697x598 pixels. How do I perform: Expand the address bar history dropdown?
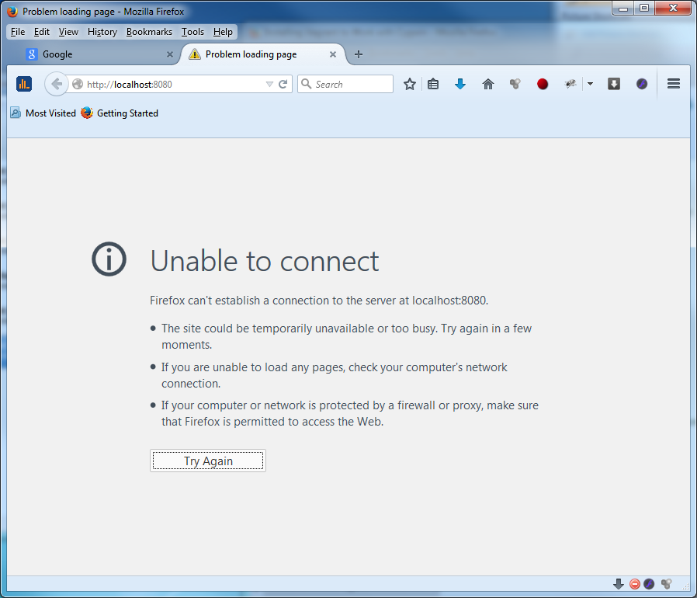pyautogui.click(x=269, y=84)
